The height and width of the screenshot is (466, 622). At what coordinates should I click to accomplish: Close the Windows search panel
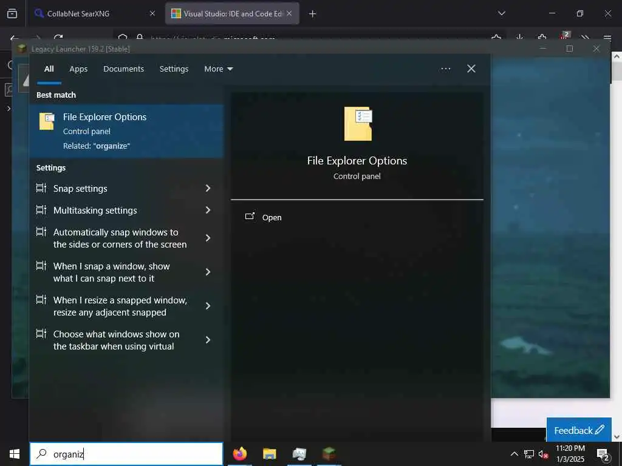[471, 69]
